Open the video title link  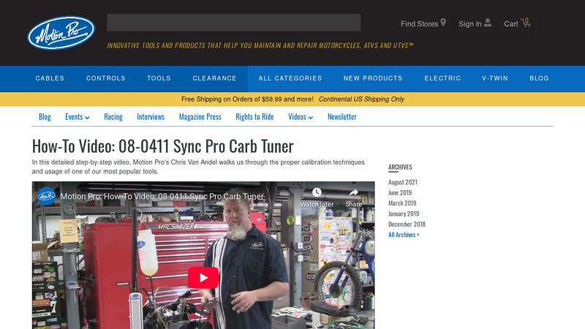161,196
